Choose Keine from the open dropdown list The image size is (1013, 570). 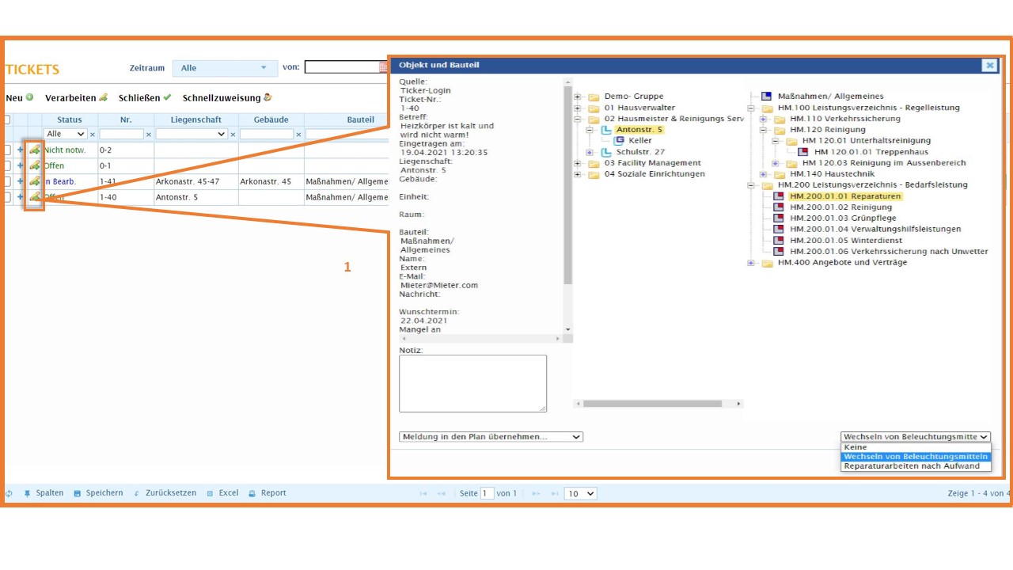click(915, 447)
